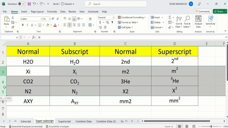Screen dimensions: 228x128
Task: Open the Page Layout ribbon tab
Action: tap(37, 11)
